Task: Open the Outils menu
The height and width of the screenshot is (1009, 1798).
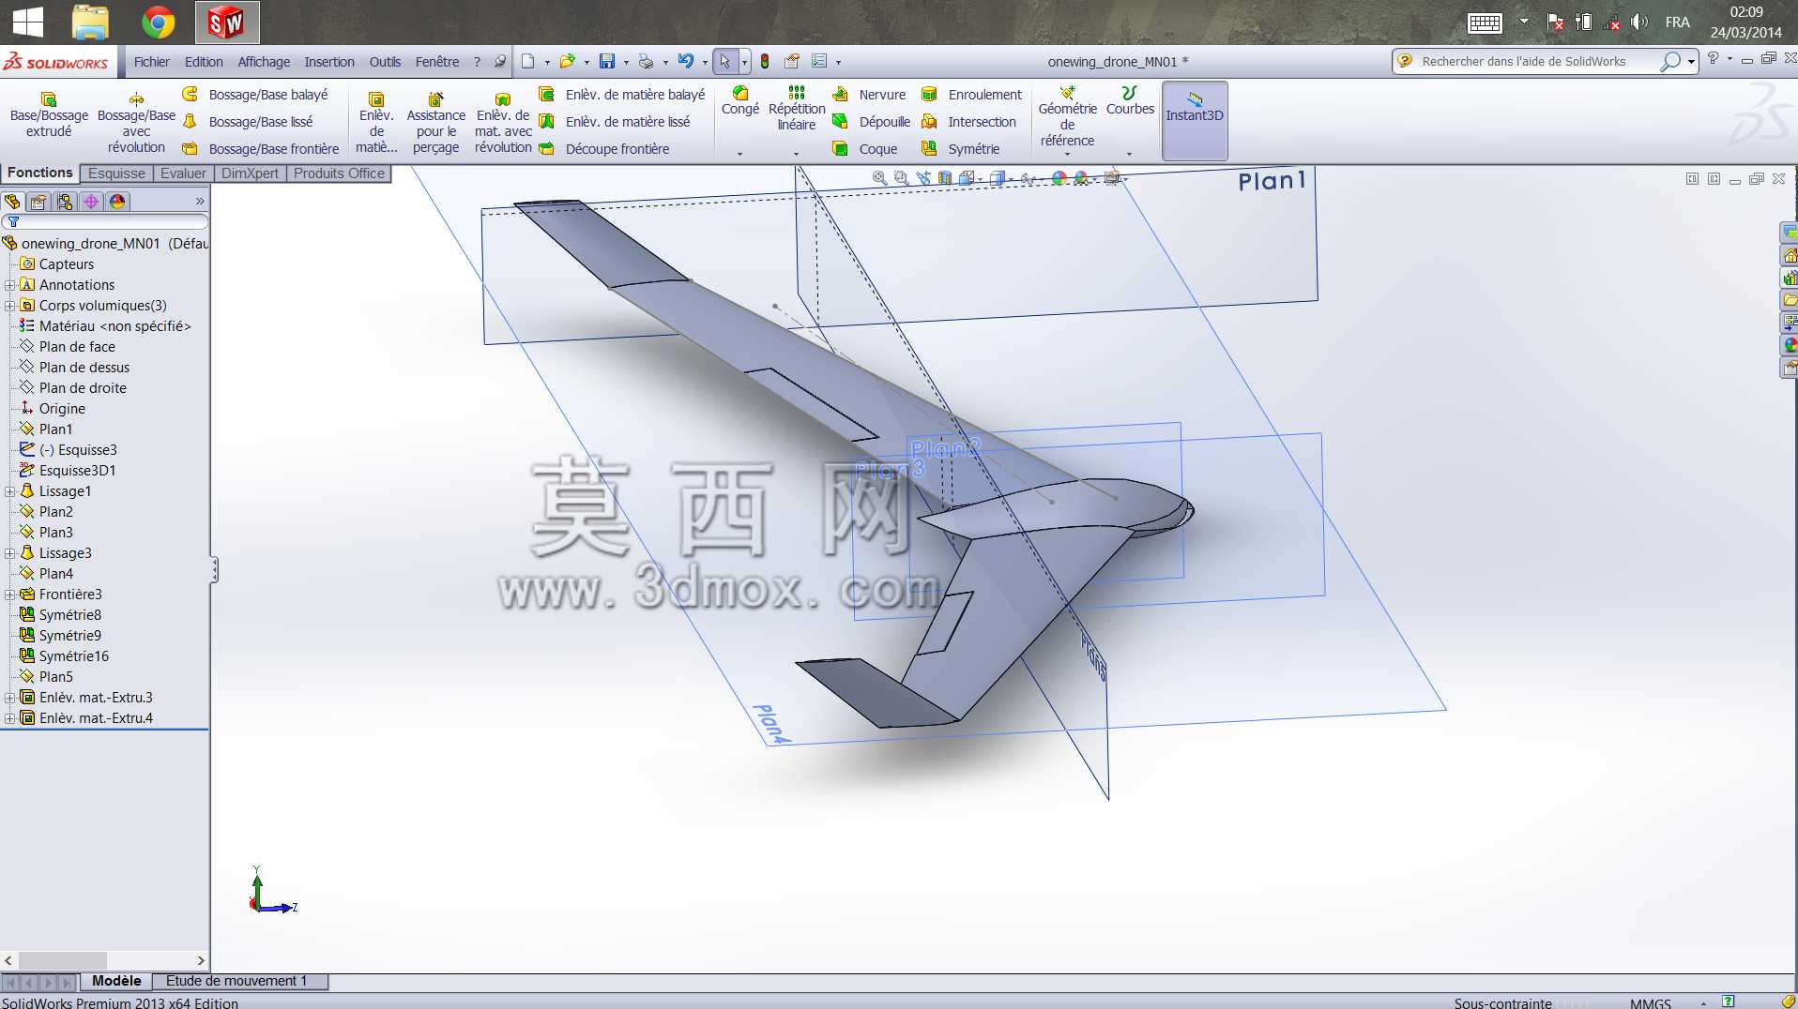Action: 385,62
